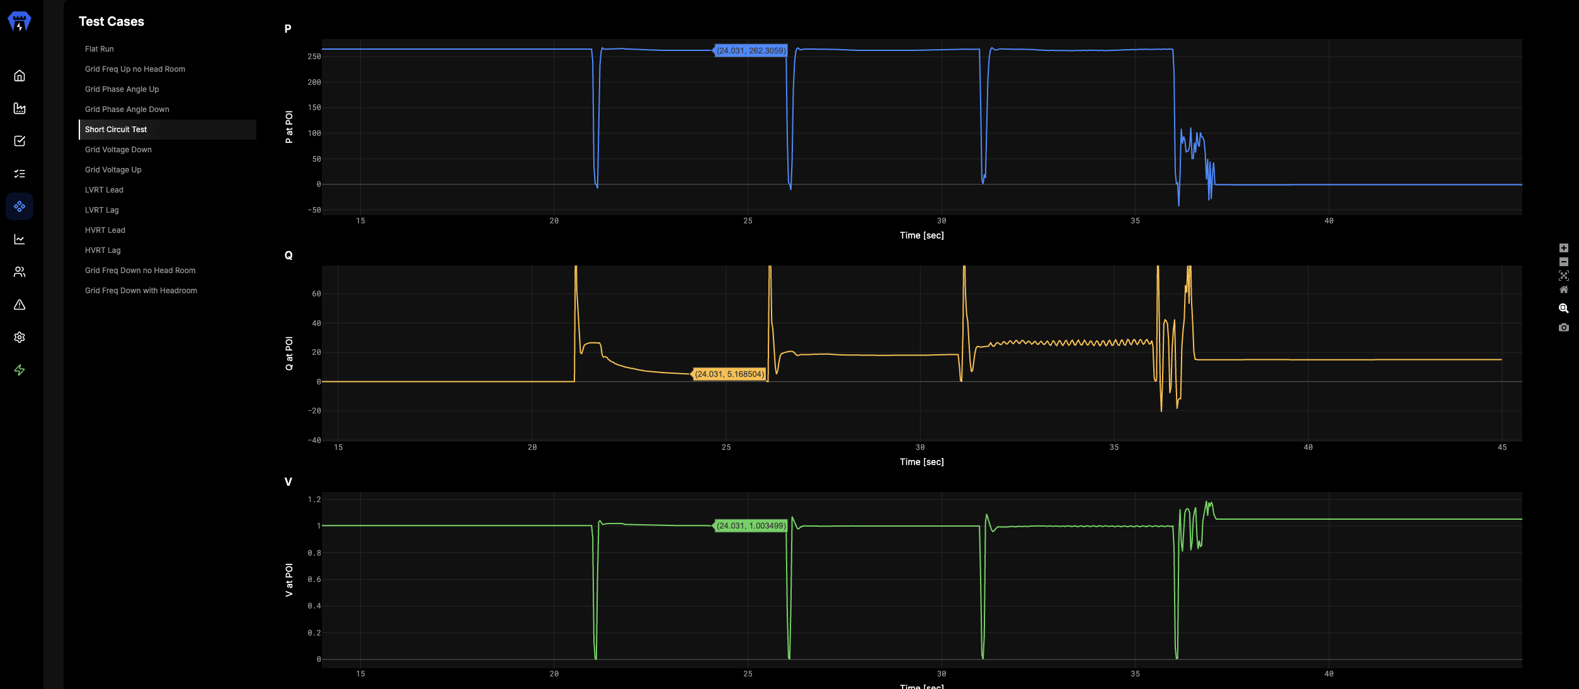Select the box zoom magnifier tool

(x=1563, y=308)
